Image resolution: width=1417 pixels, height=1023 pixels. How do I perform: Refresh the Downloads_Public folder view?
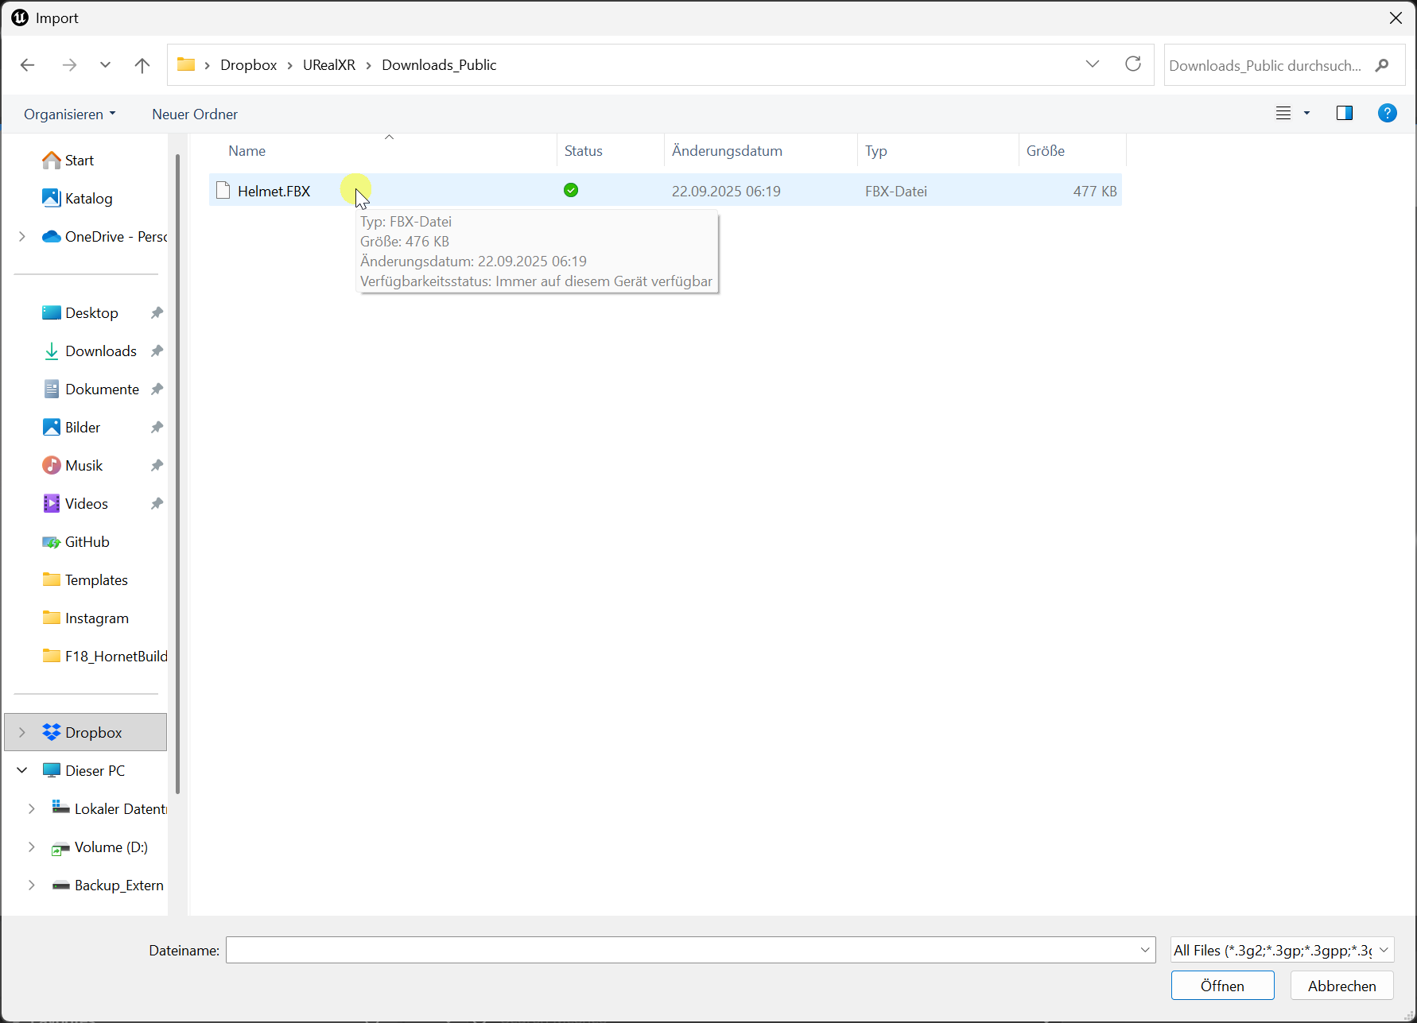click(x=1133, y=64)
